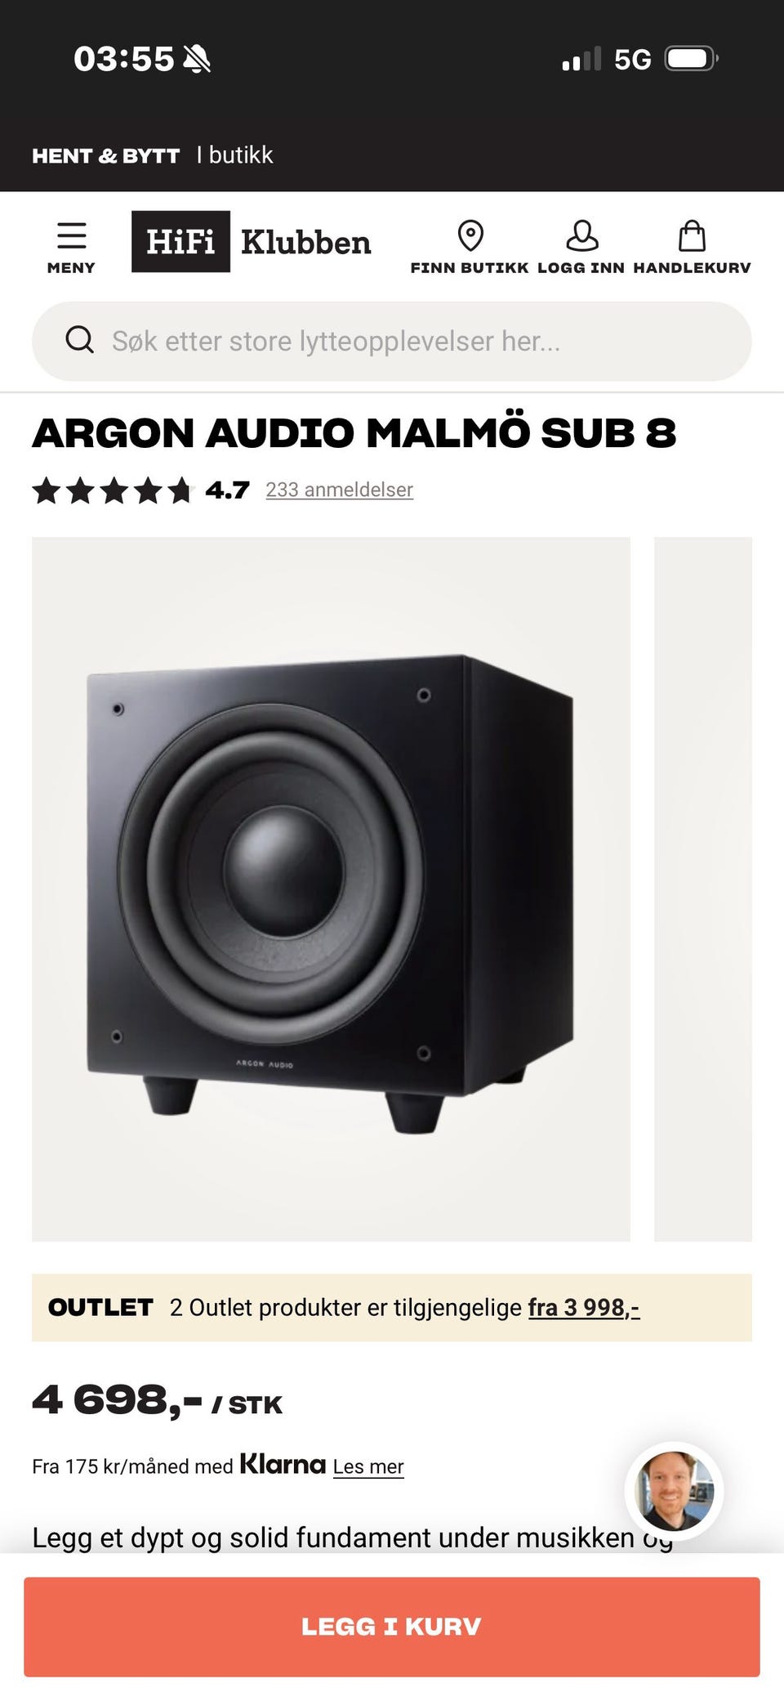The image size is (784, 1701).
Task: Tap the search magnifier icon
Action: coord(79,339)
